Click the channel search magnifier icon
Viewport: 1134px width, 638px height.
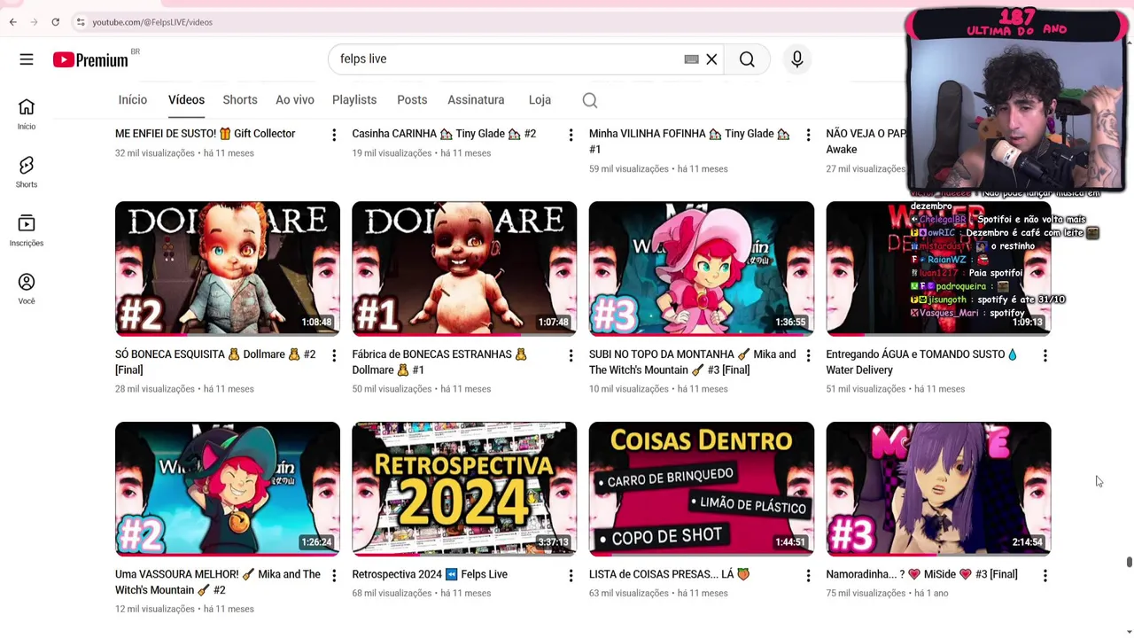(590, 100)
